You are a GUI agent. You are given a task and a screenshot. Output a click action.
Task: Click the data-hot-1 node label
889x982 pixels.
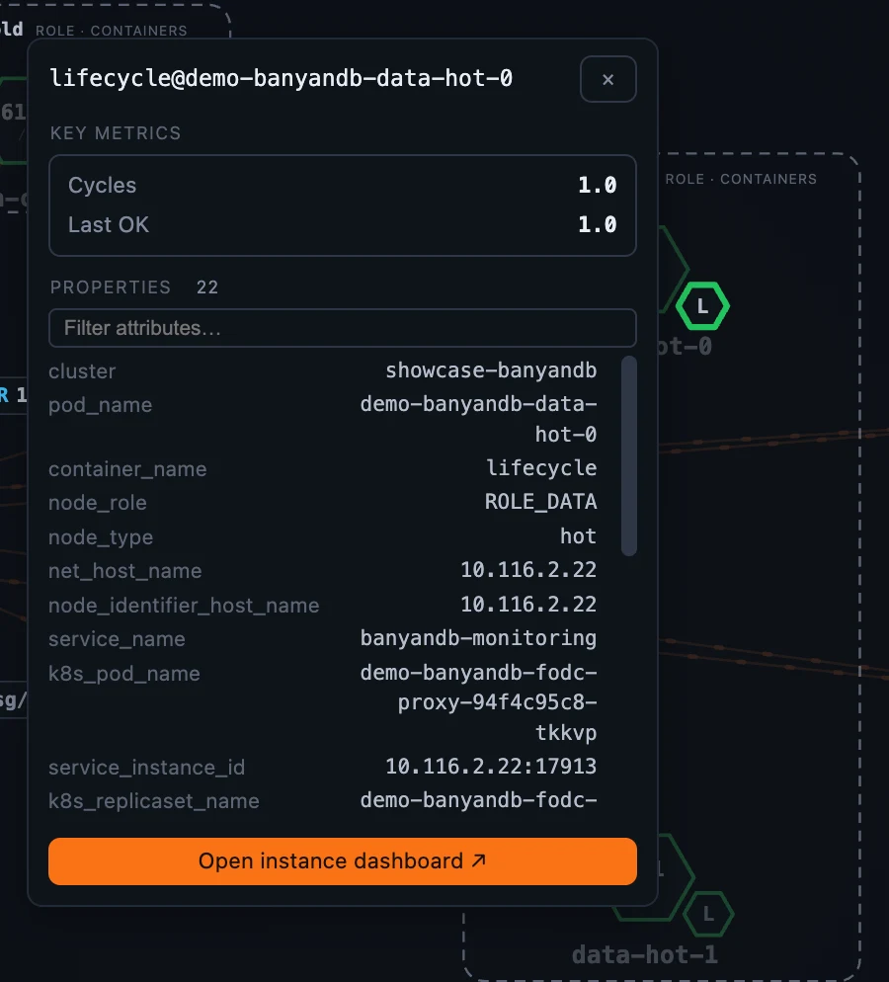coord(644,955)
